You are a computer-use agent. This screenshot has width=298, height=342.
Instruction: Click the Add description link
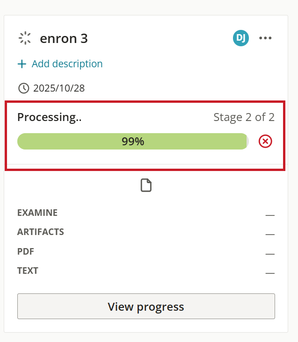[x=67, y=64]
